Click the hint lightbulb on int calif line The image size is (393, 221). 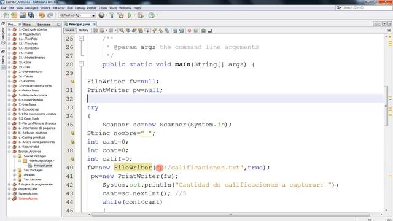tap(72, 159)
